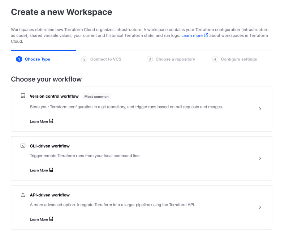Click the CLI-driven workflow terminal icon

[23, 146]
